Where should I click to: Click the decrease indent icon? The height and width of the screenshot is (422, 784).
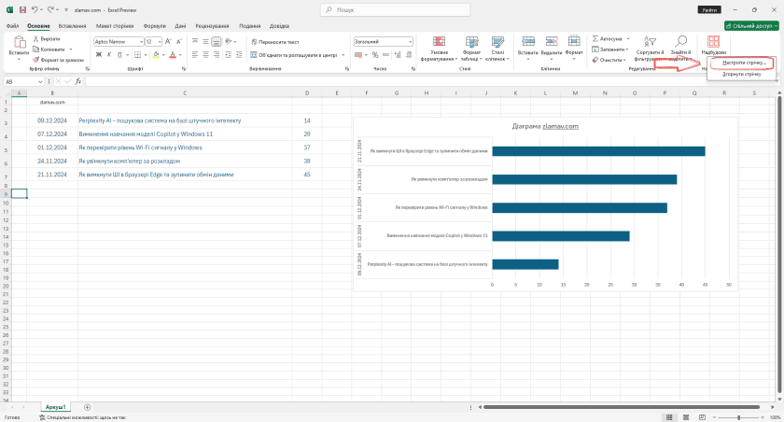click(228, 54)
